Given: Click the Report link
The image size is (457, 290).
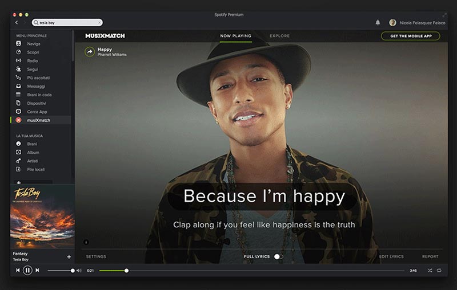Looking at the screenshot, I should click(x=430, y=256).
